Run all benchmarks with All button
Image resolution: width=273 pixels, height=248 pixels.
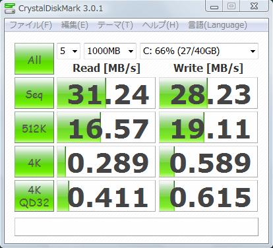click(34, 59)
